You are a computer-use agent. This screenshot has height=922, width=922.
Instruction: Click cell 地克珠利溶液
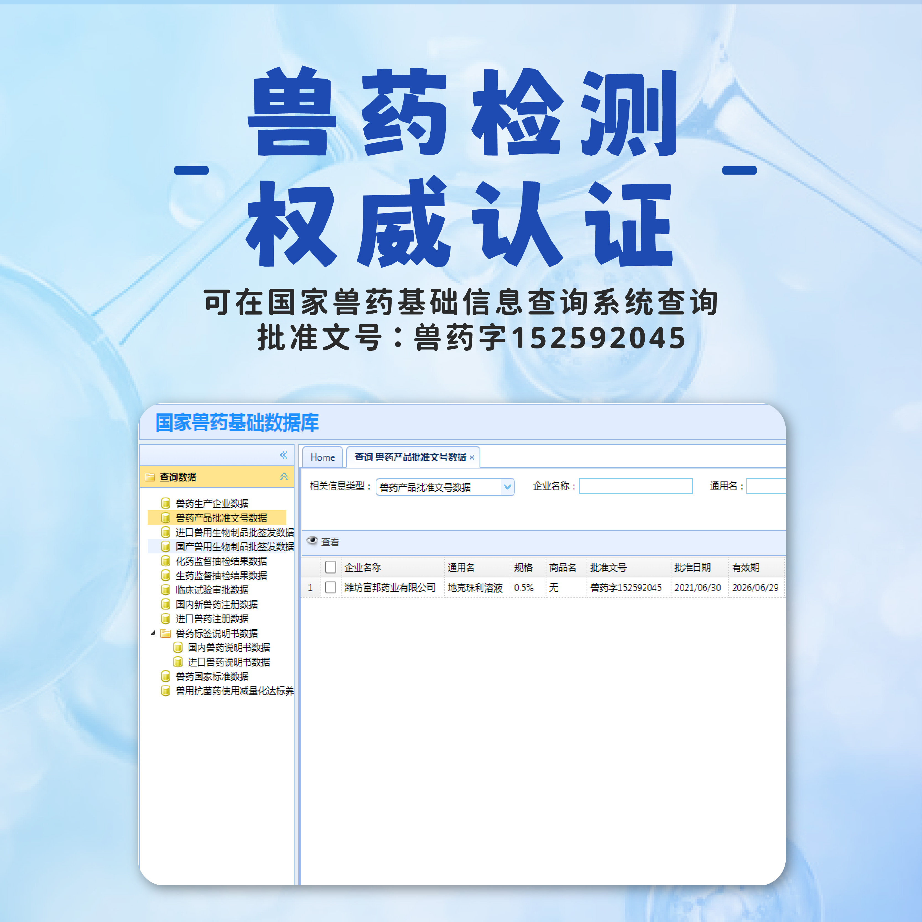(477, 587)
